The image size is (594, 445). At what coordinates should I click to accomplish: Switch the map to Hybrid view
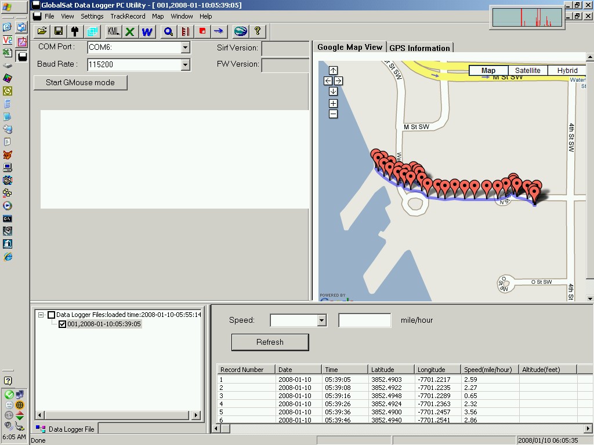[567, 70]
